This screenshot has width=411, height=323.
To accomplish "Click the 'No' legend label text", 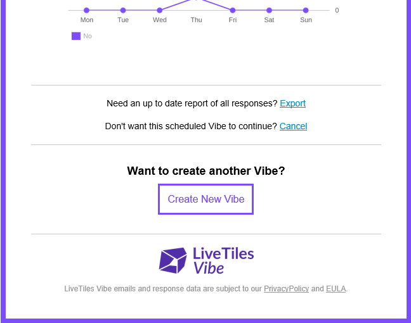I will pos(88,36).
